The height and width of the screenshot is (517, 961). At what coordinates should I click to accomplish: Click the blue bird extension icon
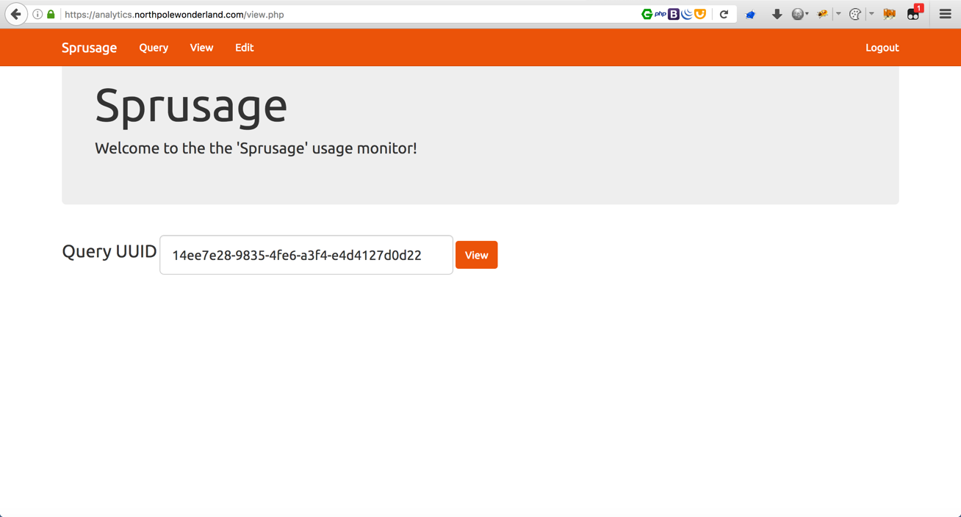(750, 14)
